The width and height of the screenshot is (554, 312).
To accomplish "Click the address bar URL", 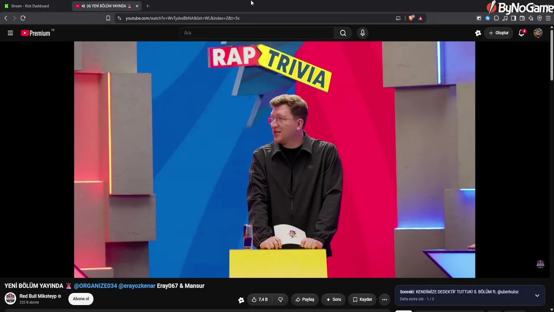I will tap(182, 18).
